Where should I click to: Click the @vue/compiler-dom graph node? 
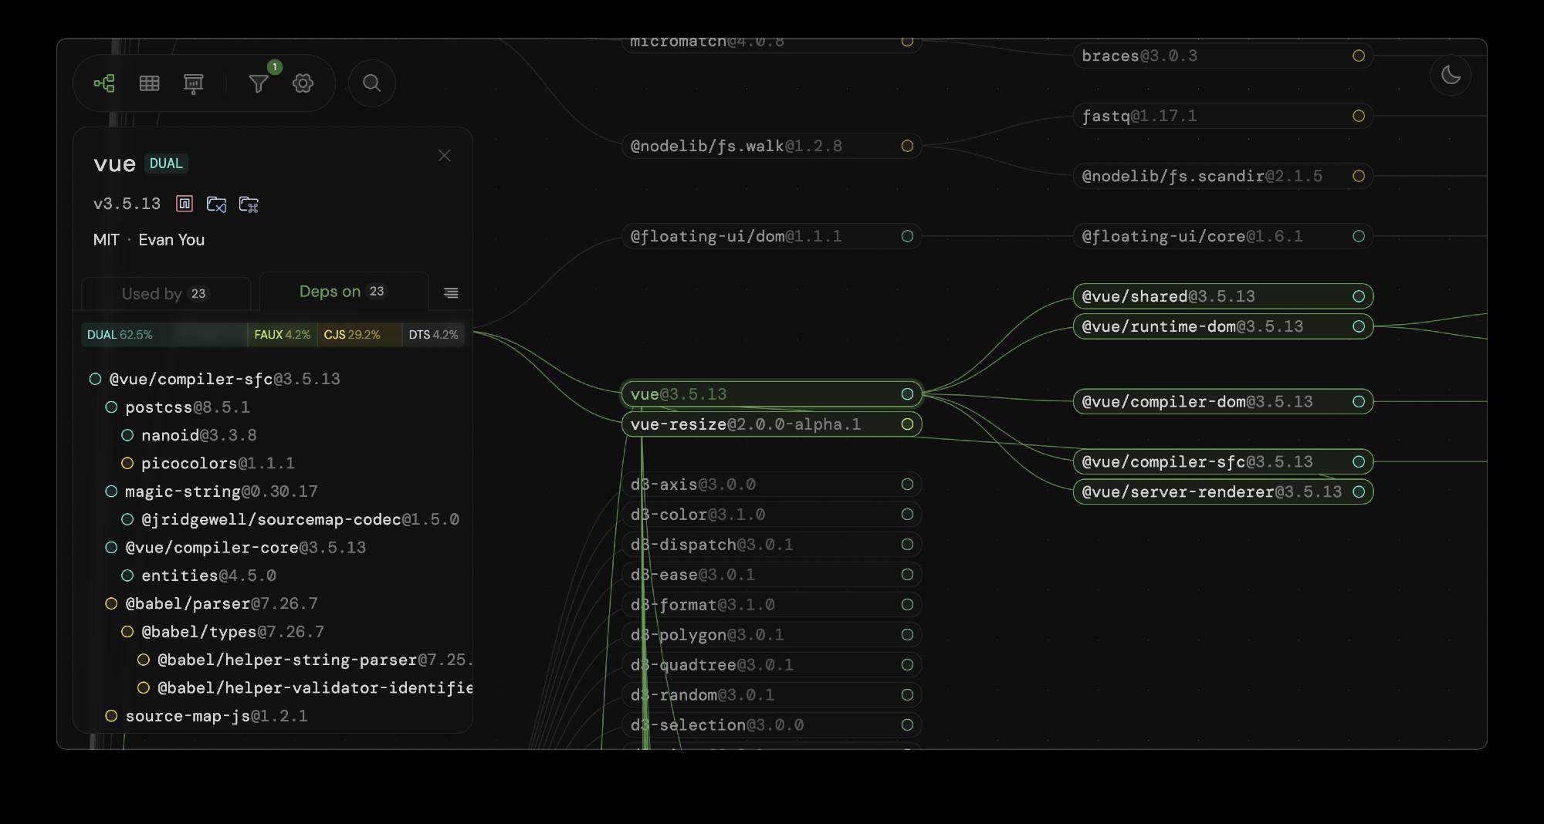(1223, 401)
